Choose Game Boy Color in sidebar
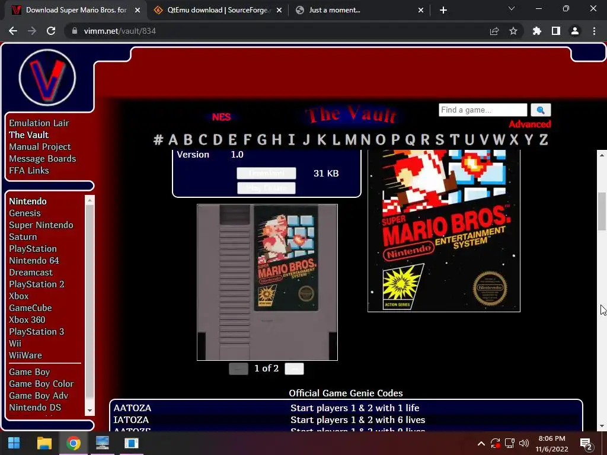The height and width of the screenshot is (455, 607). coord(41,384)
